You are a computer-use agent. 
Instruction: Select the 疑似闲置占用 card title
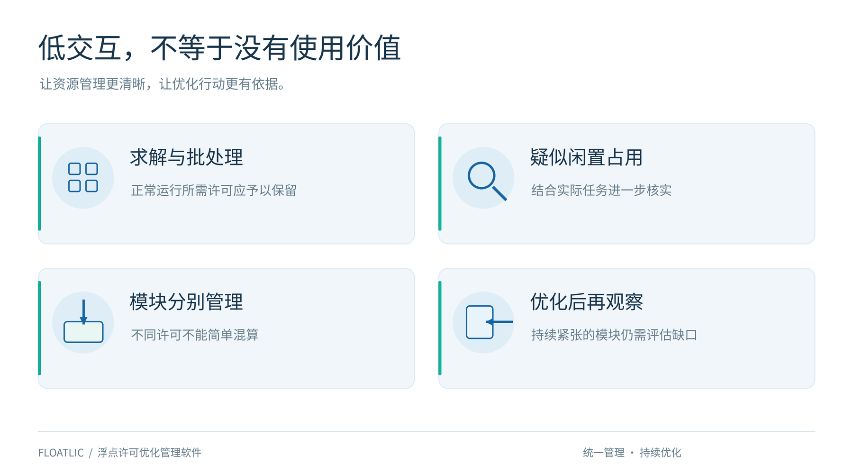click(586, 157)
